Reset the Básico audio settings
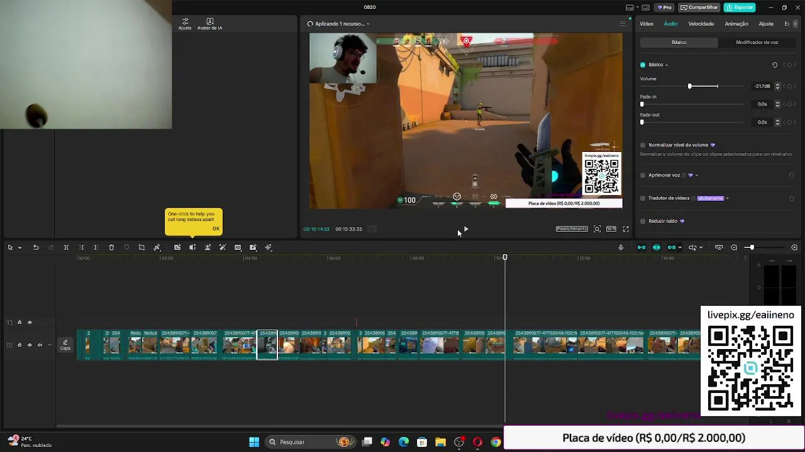 (x=775, y=65)
